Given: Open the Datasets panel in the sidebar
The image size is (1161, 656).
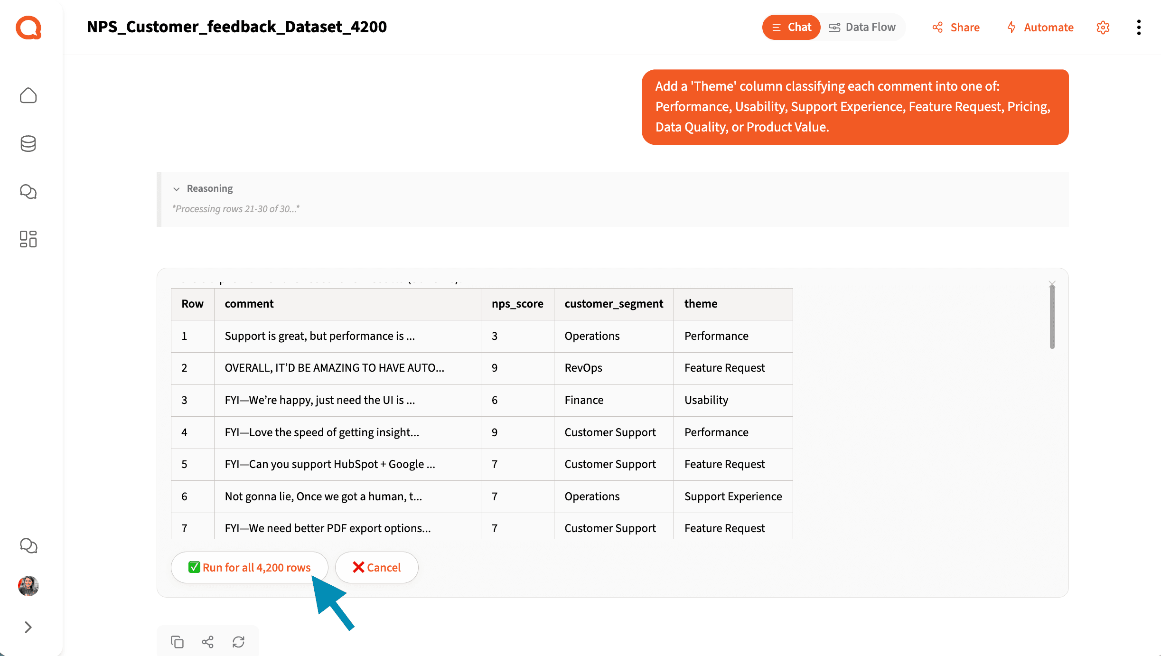Looking at the screenshot, I should 28,144.
